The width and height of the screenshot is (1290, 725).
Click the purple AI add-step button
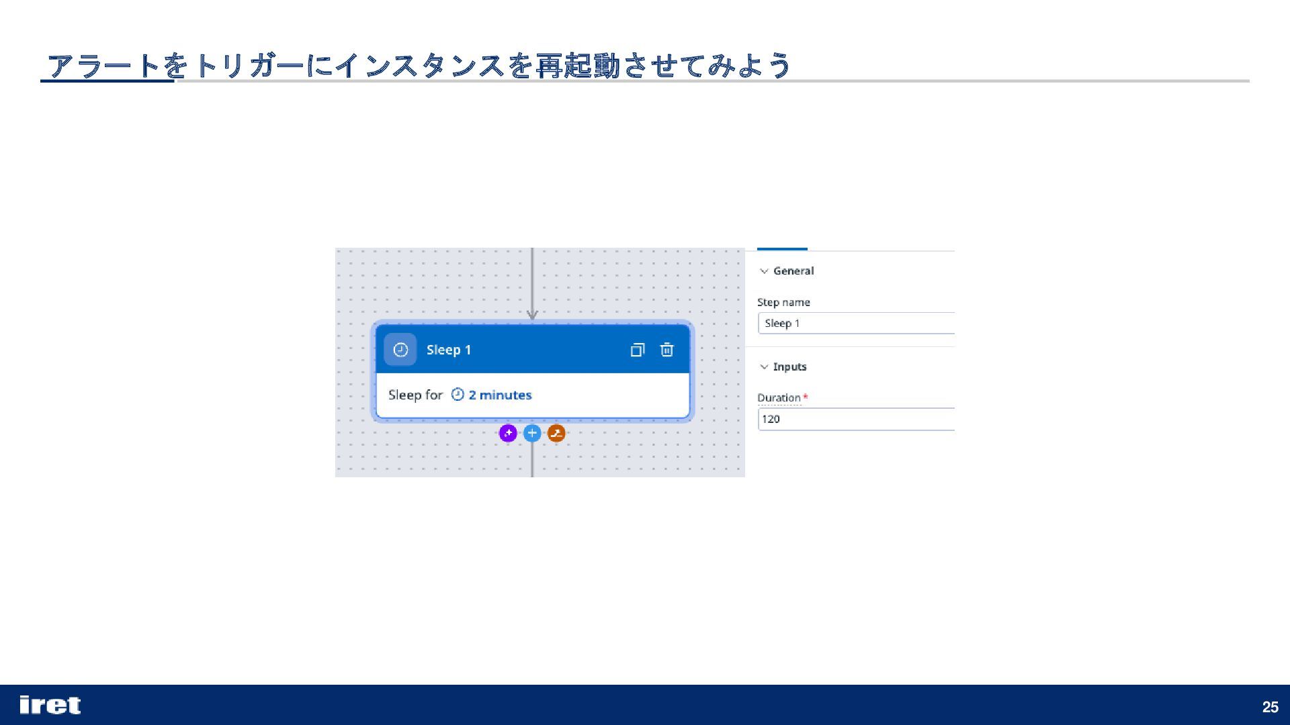(x=508, y=433)
